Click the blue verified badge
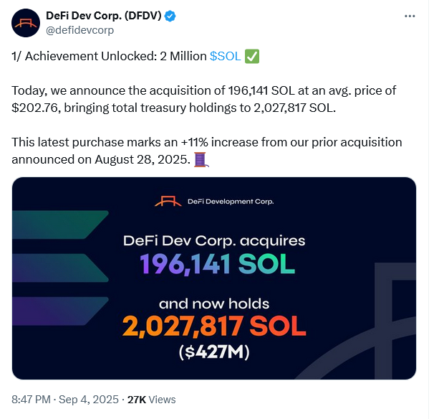Viewport: 439px width, 419px height. [x=170, y=15]
